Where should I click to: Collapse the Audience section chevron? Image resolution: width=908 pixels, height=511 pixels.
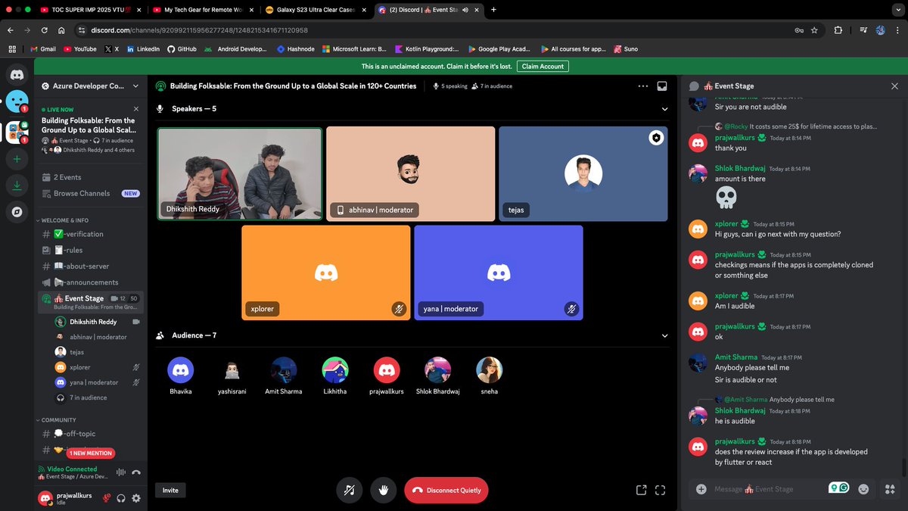[664, 335]
